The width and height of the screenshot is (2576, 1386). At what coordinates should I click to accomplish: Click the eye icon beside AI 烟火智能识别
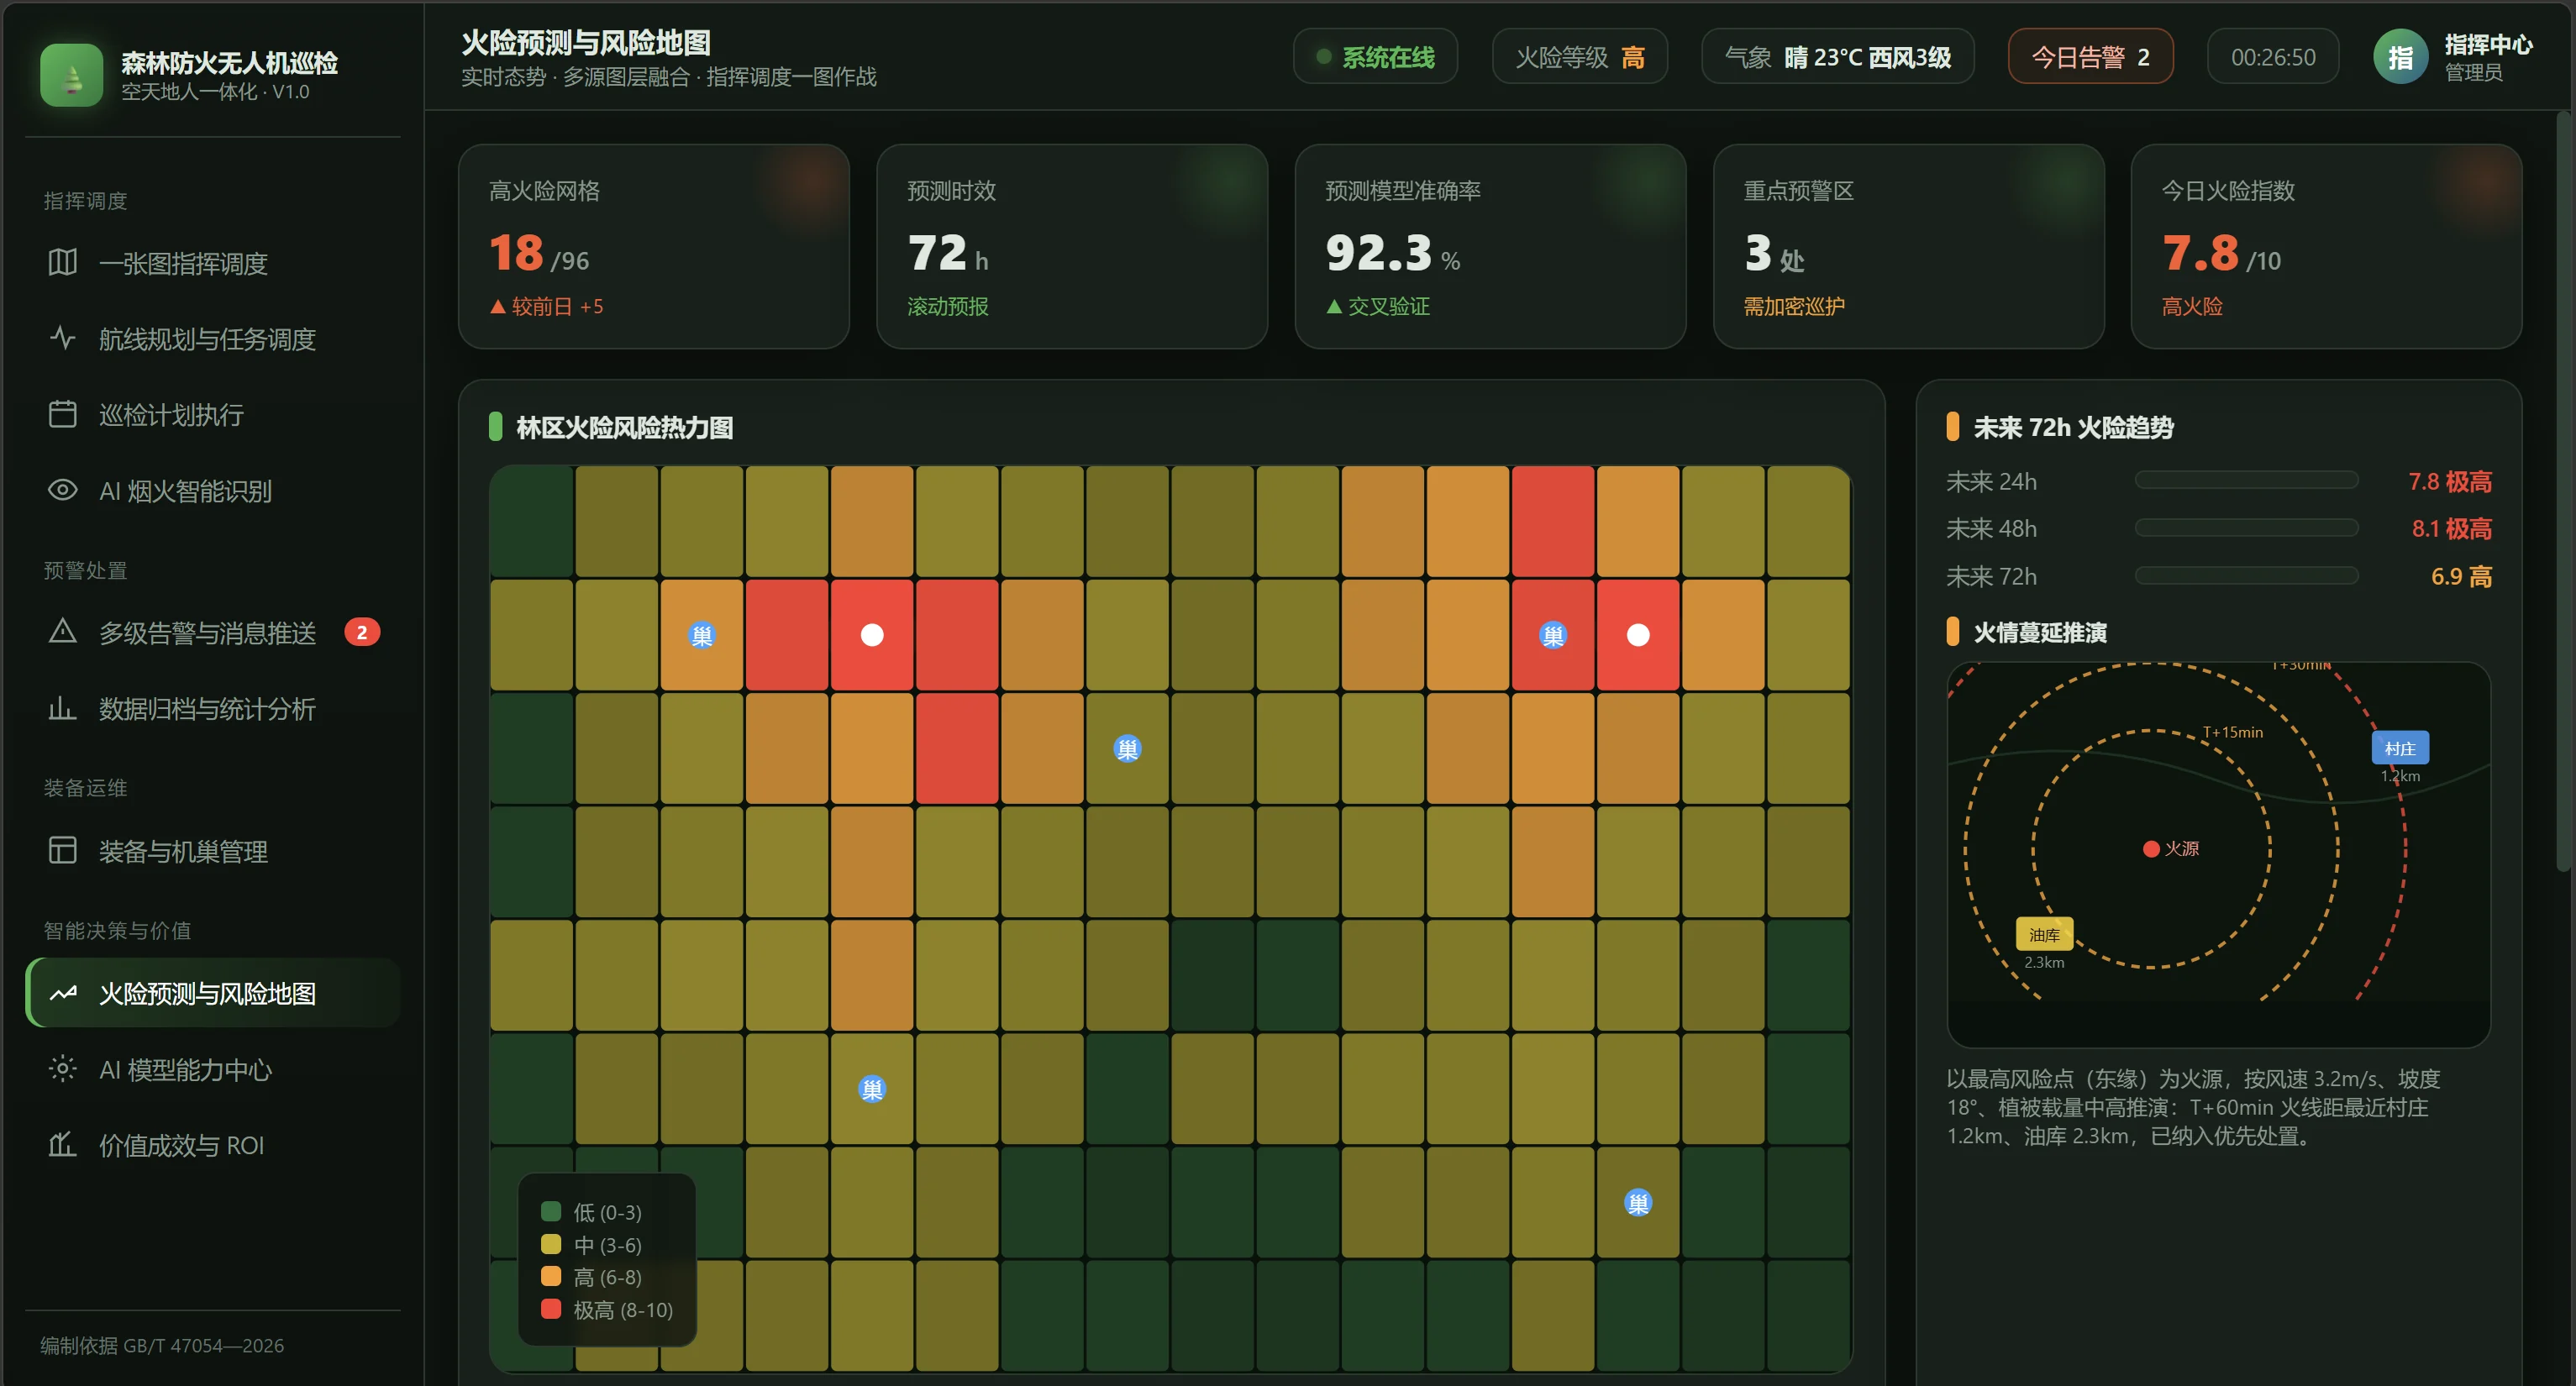pyautogui.click(x=62, y=490)
